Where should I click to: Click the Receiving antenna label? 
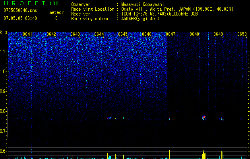click(91, 19)
